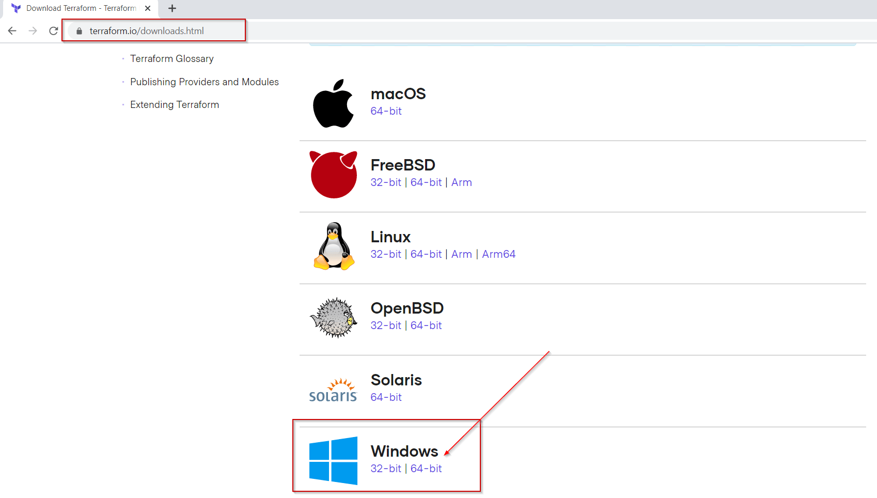Download the macOS 64-bit build
Image resolution: width=877 pixels, height=498 pixels.
click(386, 111)
